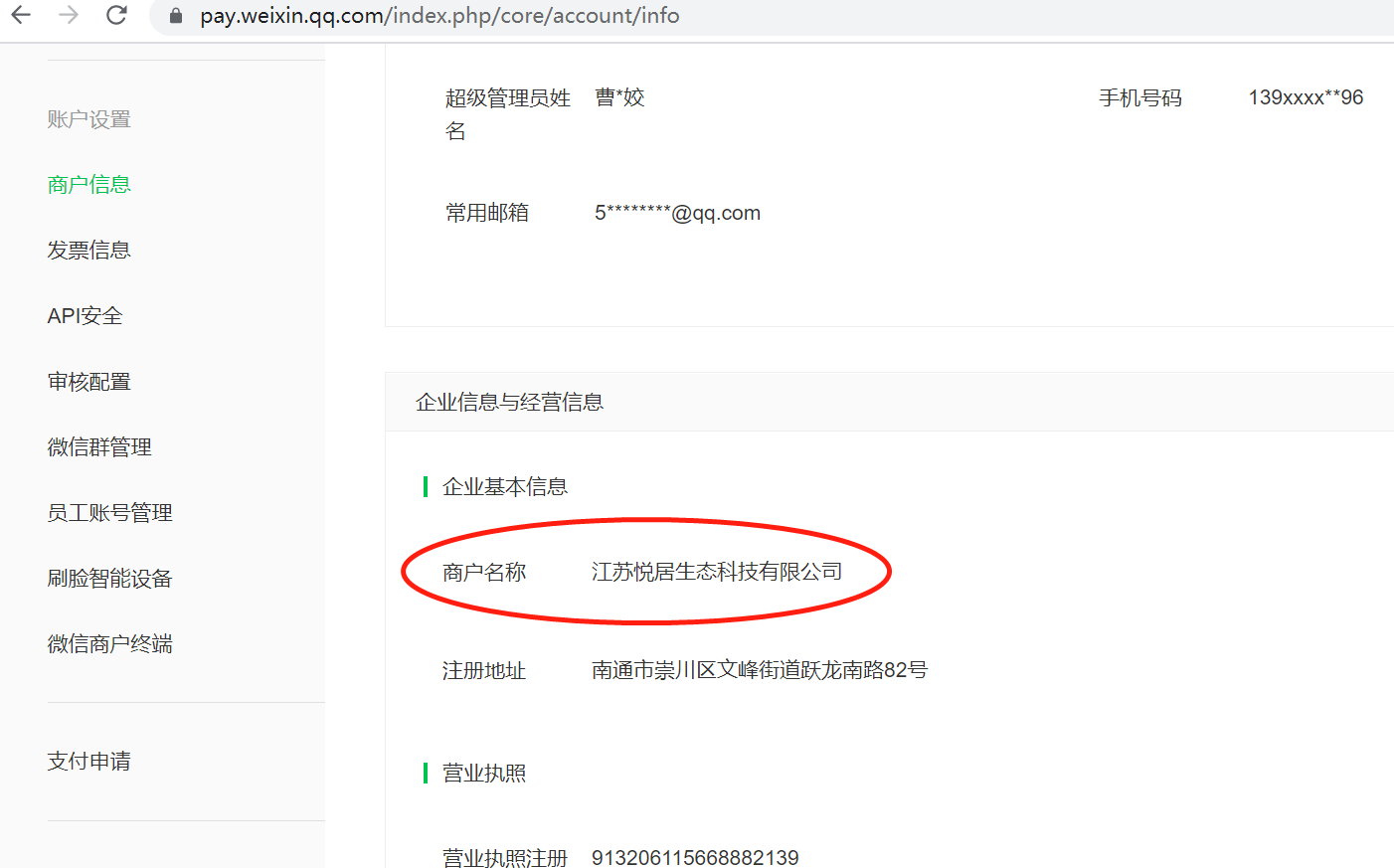Reload the page with the refresh icon
This screenshot has width=1394, height=868.
pyautogui.click(x=116, y=15)
